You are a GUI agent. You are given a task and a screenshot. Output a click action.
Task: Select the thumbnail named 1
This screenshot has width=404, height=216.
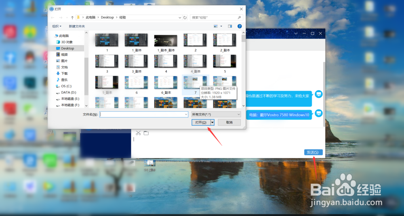point(107,42)
